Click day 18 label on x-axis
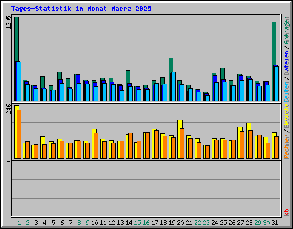The height and width of the screenshot is (229, 293). [x=163, y=223]
